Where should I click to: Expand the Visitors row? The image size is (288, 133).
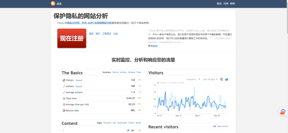click(79, 80)
